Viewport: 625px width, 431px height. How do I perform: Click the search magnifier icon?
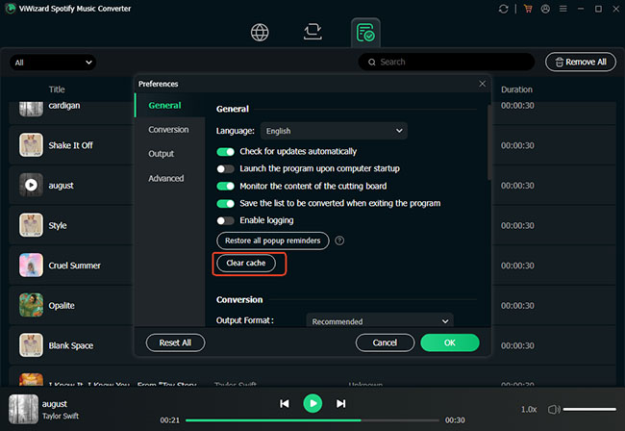coord(371,63)
